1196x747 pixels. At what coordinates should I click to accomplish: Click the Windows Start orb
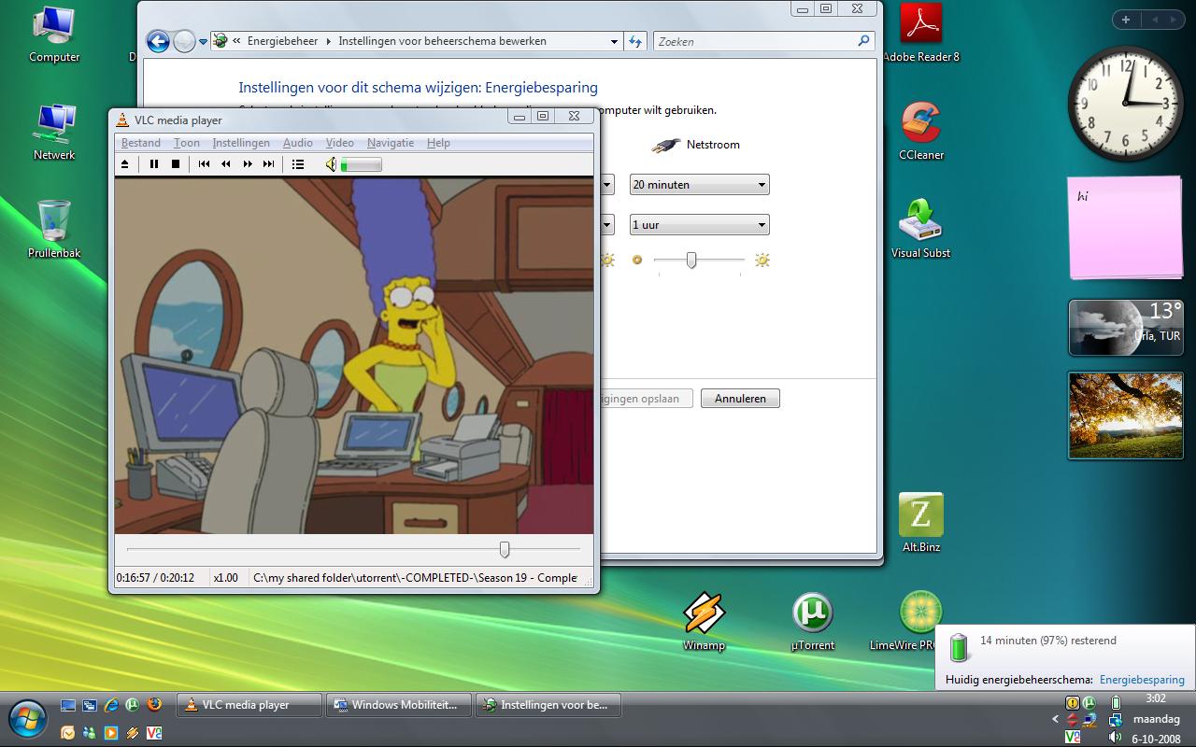28,718
